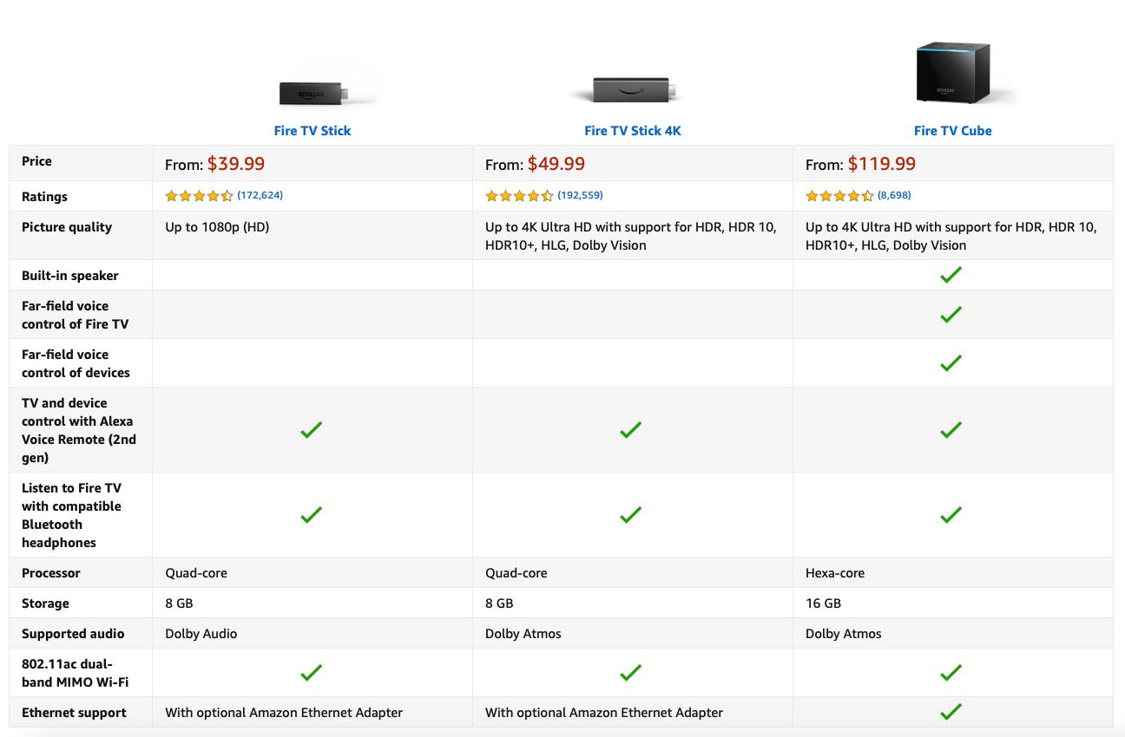The width and height of the screenshot is (1125, 737).
Task: Open the 8,698 reviews link
Action: point(894,195)
